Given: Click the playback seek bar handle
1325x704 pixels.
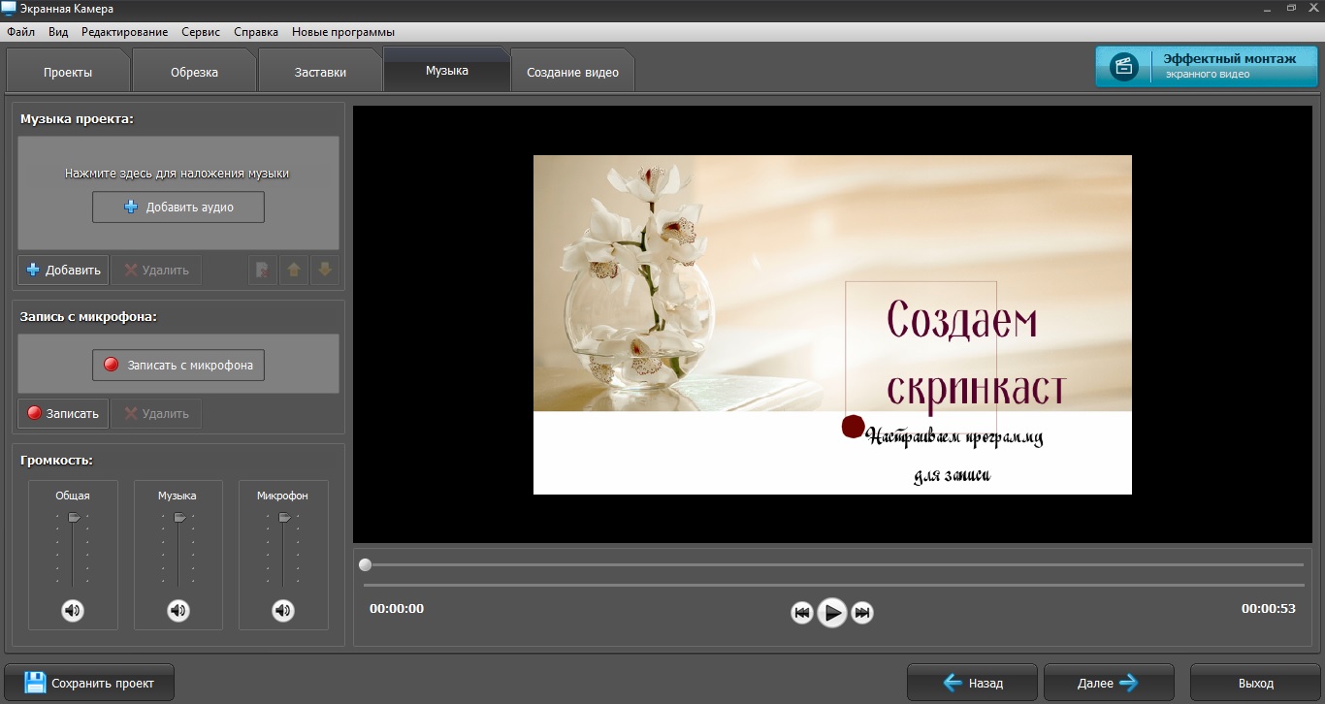Looking at the screenshot, I should (365, 564).
